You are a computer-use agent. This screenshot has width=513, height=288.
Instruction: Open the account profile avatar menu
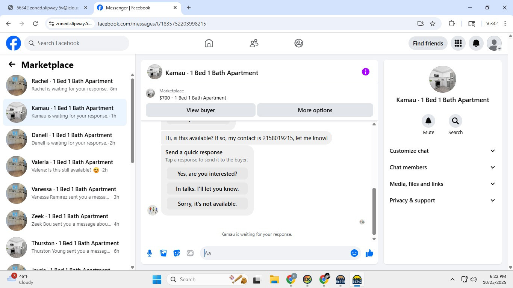(x=494, y=43)
